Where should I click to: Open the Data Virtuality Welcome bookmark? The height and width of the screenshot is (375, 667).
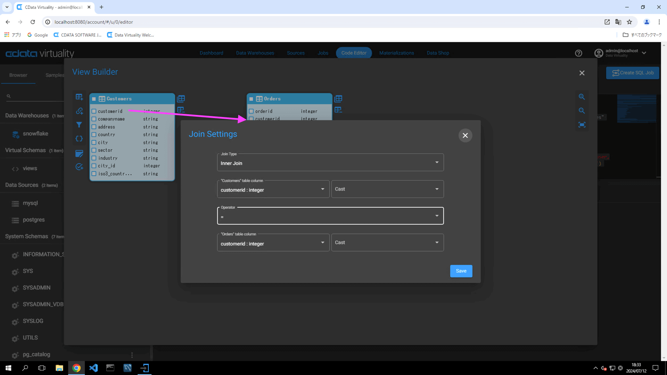[131, 35]
